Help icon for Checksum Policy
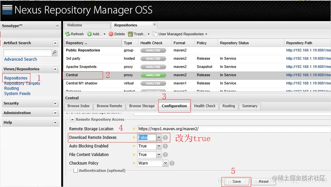Screen dimensions: 331x187 pos(172,163)
